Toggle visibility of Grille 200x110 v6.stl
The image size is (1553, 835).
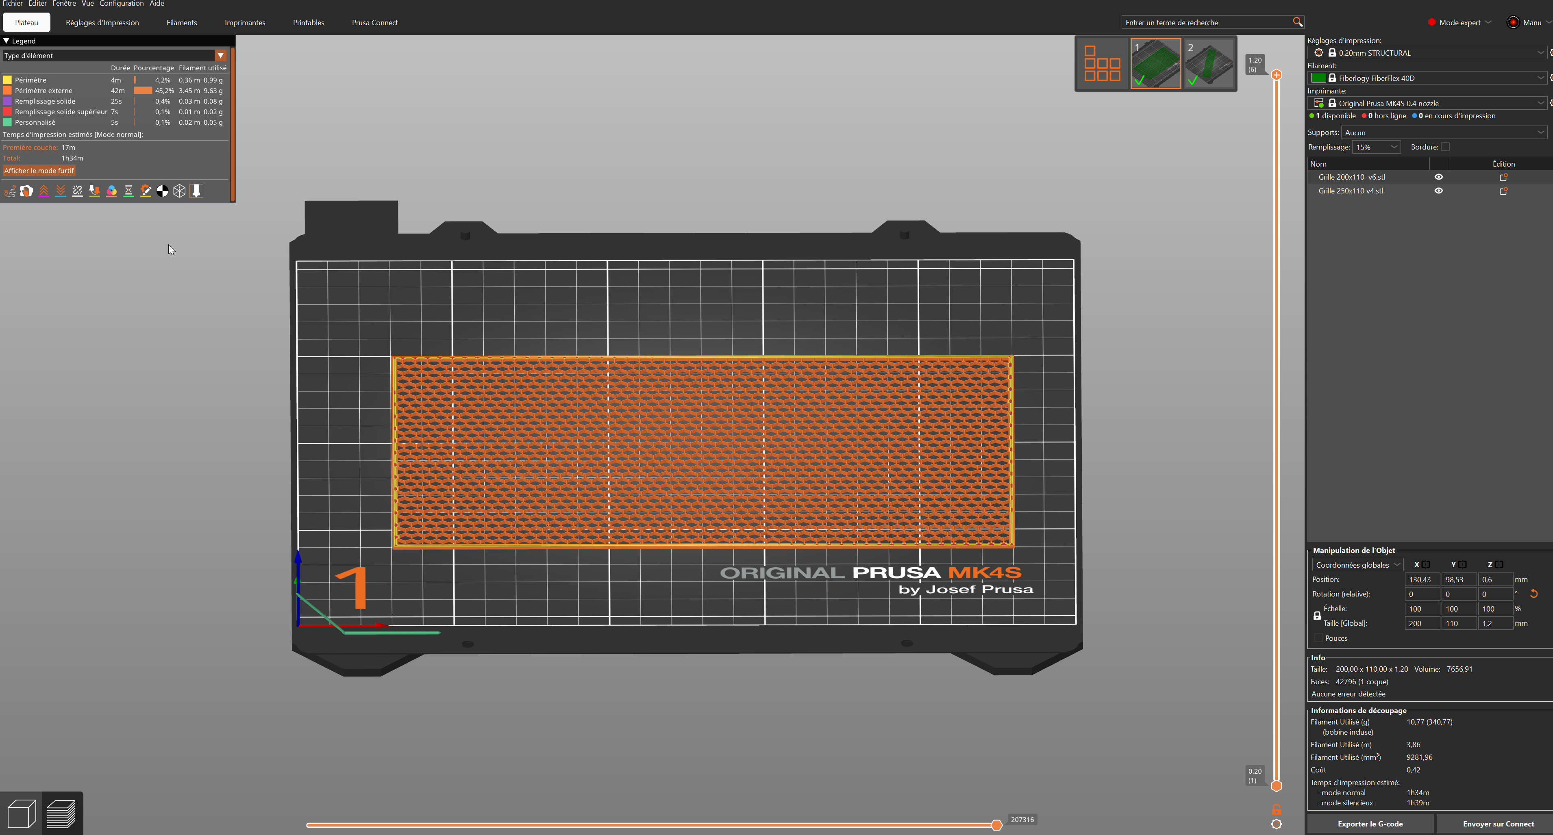(x=1438, y=177)
